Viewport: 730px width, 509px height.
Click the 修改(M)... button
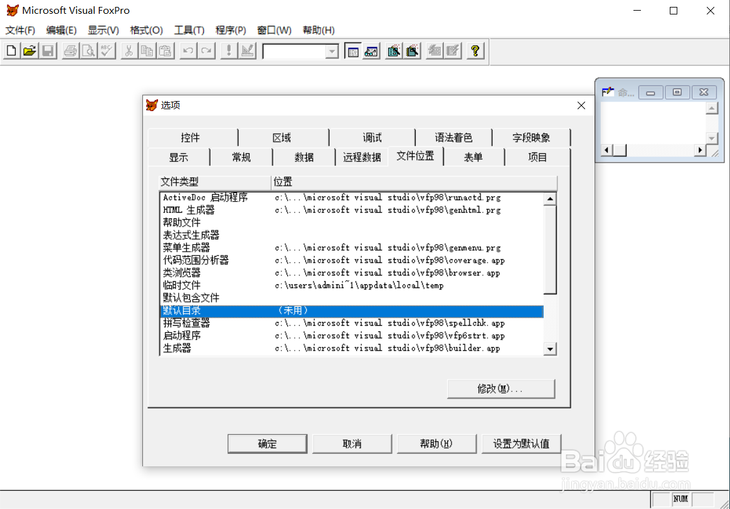click(x=501, y=388)
